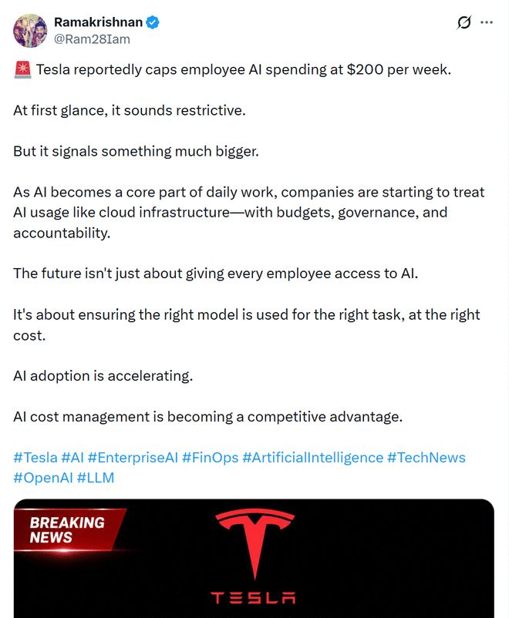509x618 pixels.
Task: Open Ramakrishnan's profile avatar
Action: [30, 31]
